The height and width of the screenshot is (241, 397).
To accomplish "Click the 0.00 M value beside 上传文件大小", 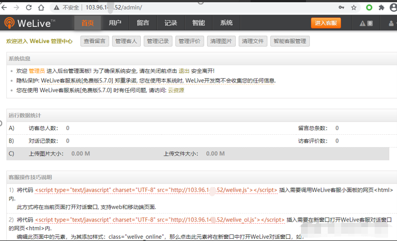I will point(216,154).
